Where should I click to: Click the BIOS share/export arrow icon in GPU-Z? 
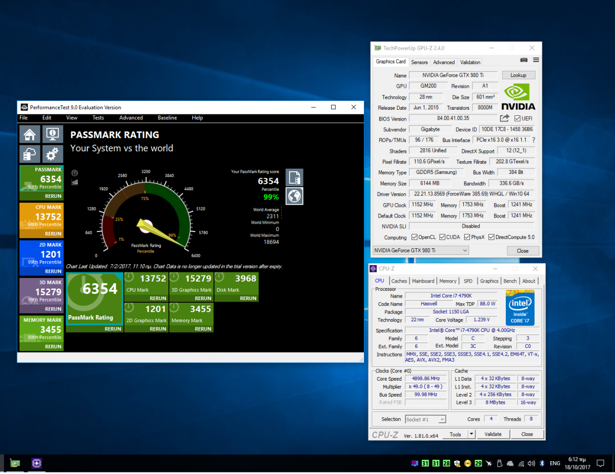[x=504, y=118]
